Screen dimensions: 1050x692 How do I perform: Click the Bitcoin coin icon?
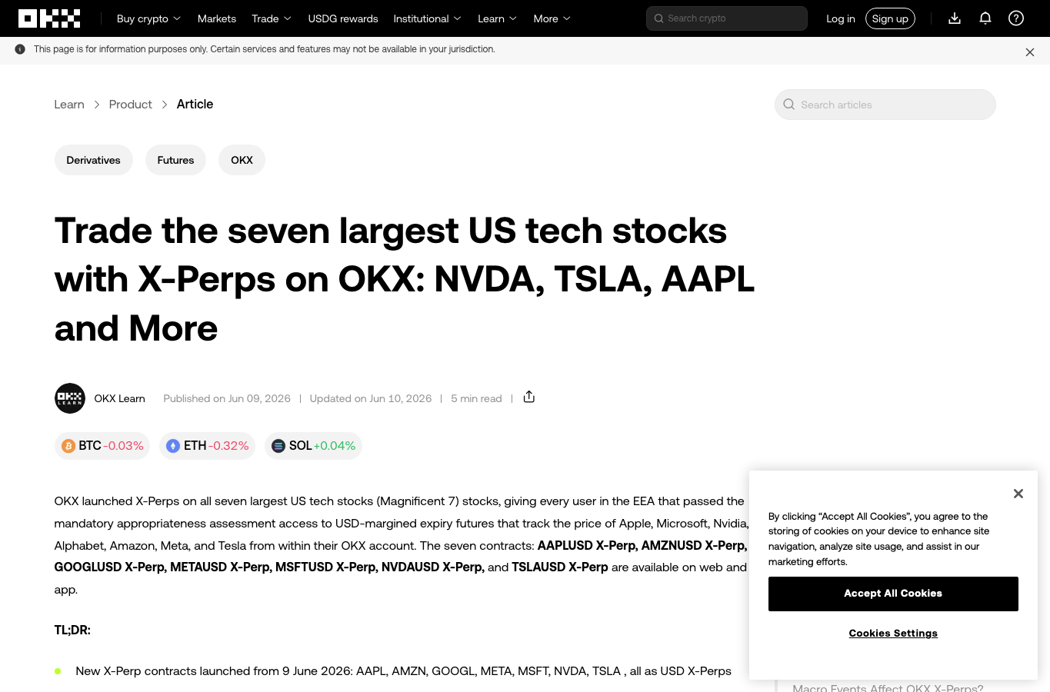(68, 446)
